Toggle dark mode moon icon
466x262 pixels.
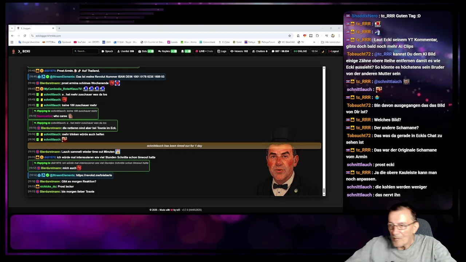[323, 51]
